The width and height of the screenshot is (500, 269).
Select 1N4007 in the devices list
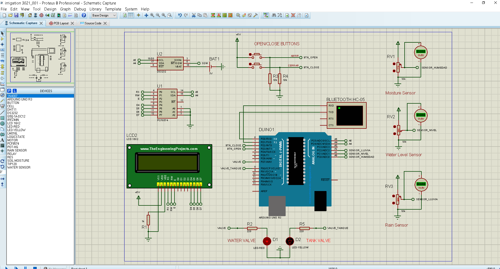tap(40, 96)
